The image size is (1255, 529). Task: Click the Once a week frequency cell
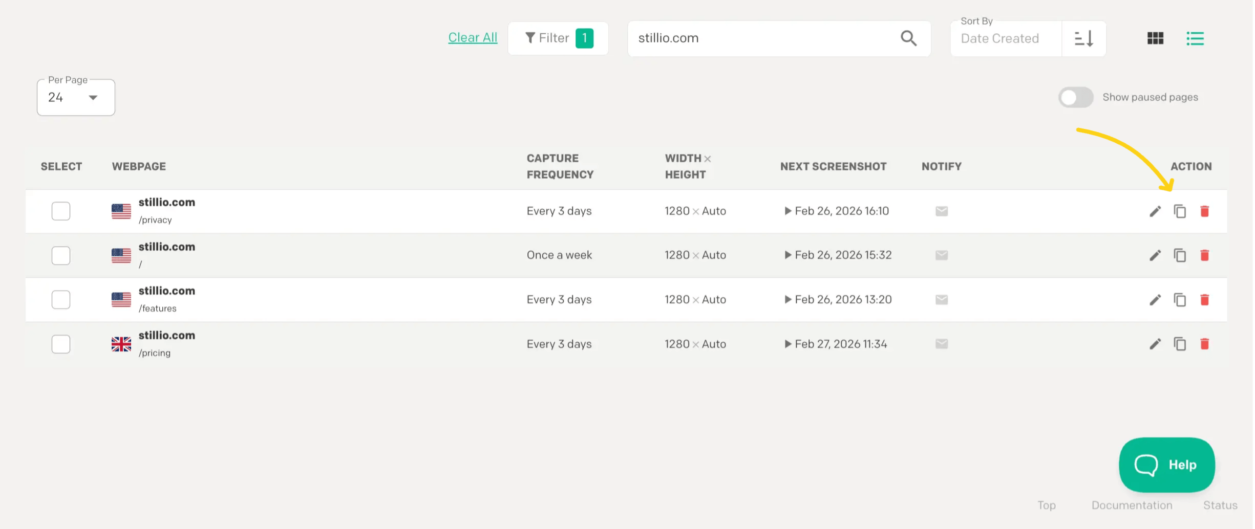(559, 255)
